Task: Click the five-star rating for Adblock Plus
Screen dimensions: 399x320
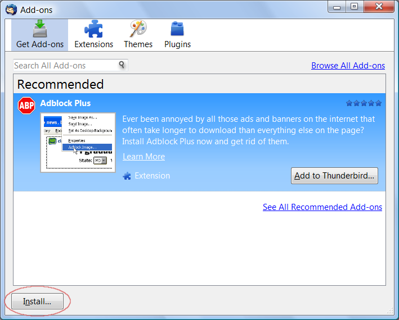Action: [364, 103]
